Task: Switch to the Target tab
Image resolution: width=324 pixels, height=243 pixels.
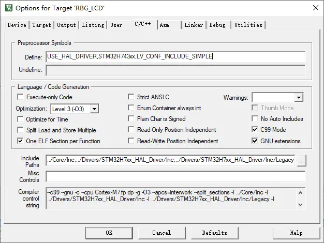Action: tap(41, 25)
